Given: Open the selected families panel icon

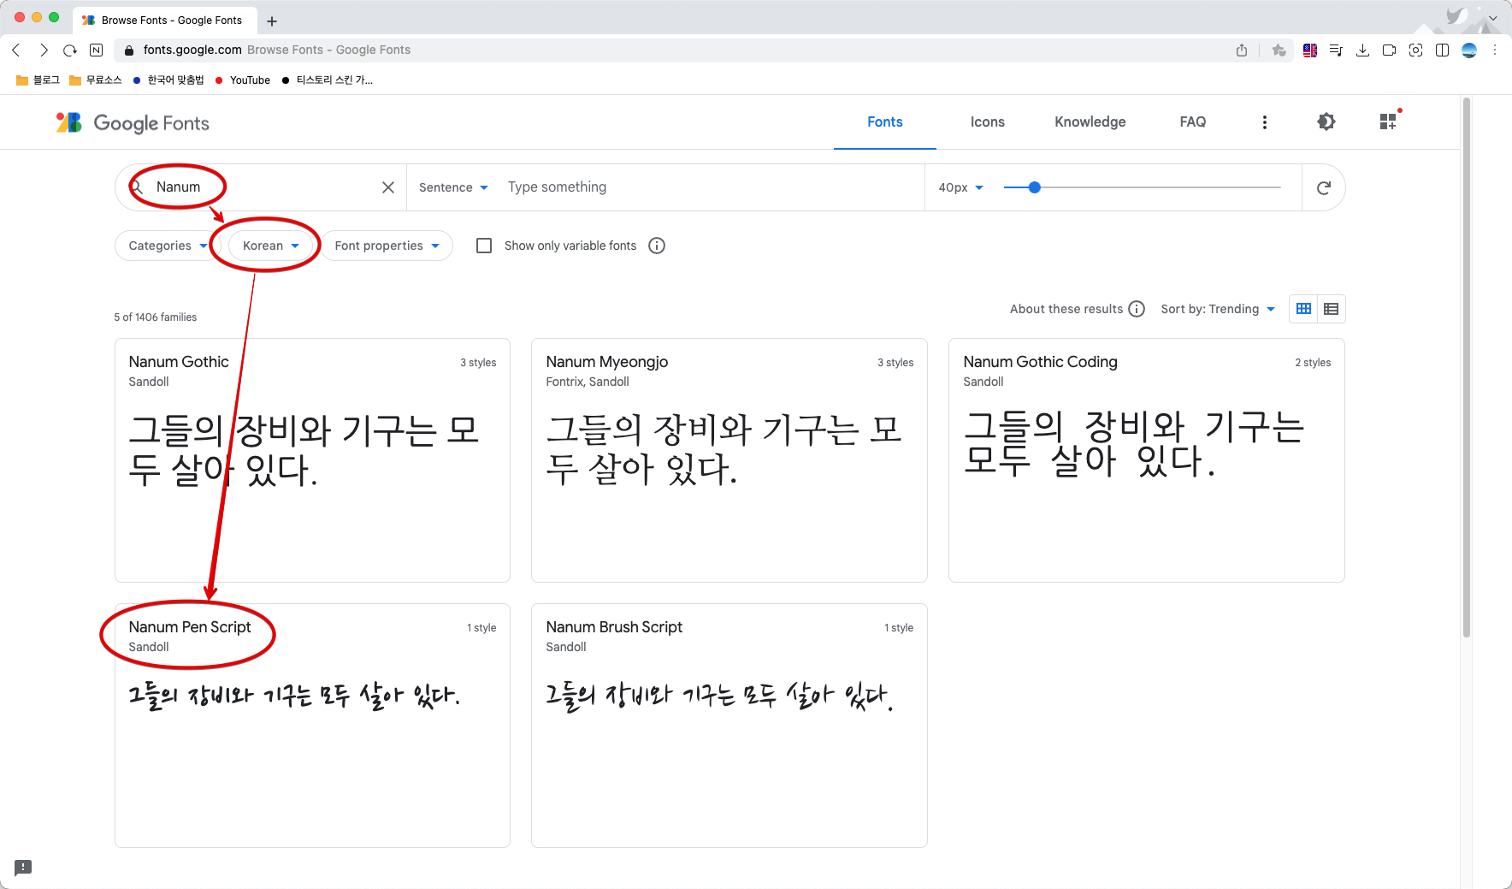Looking at the screenshot, I should pyautogui.click(x=1387, y=121).
